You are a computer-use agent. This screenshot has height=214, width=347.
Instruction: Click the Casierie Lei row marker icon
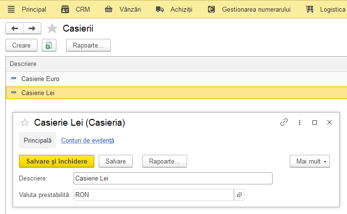point(14,92)
